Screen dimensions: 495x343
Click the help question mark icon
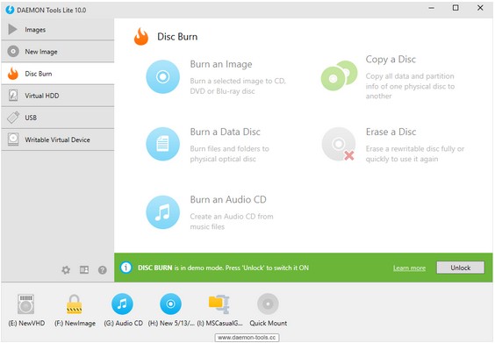[x=103, y=270]
